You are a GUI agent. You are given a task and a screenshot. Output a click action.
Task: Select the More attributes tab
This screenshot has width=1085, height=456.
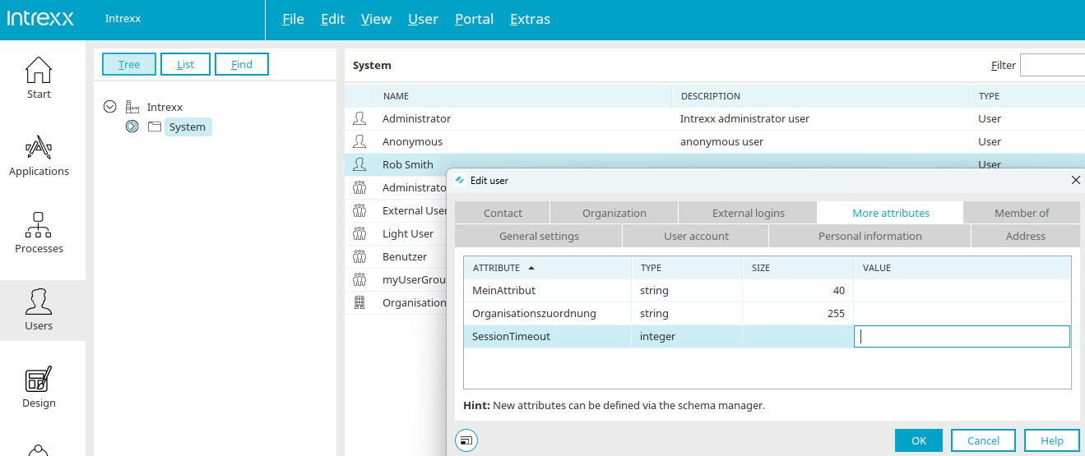(891, 213)
